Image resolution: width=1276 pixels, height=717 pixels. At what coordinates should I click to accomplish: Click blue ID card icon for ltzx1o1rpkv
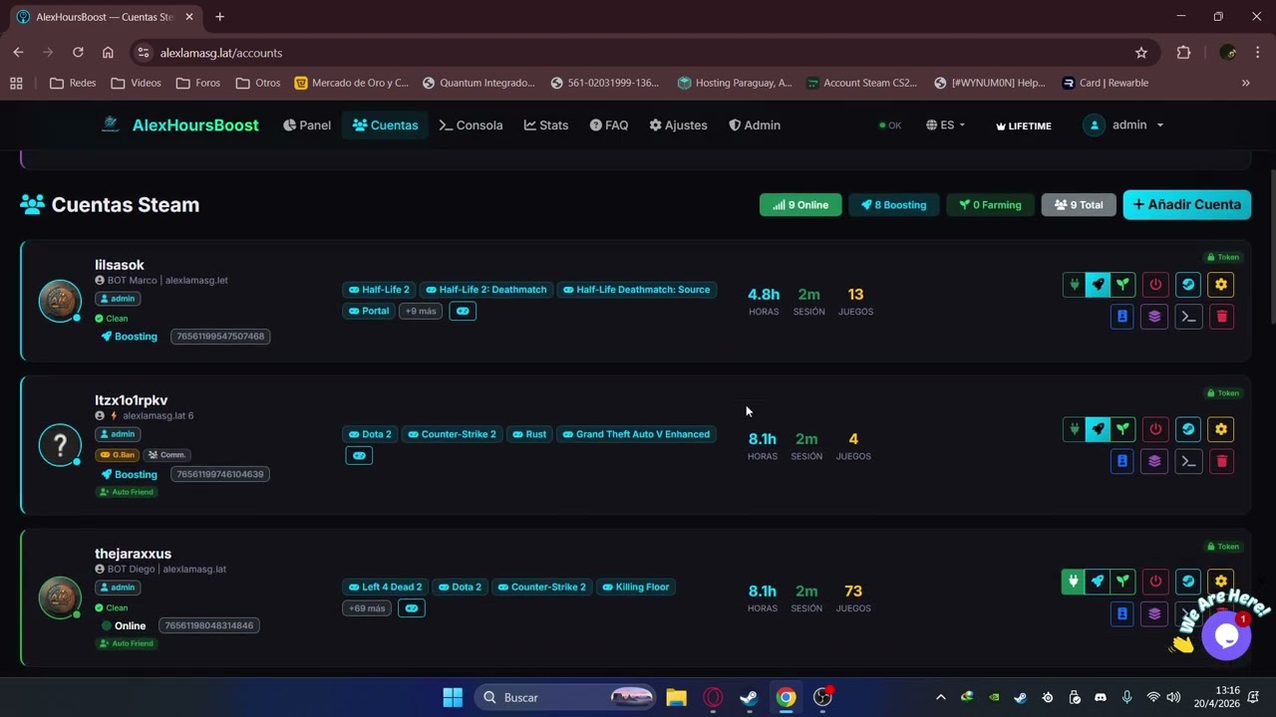(x=1122, y=461)
